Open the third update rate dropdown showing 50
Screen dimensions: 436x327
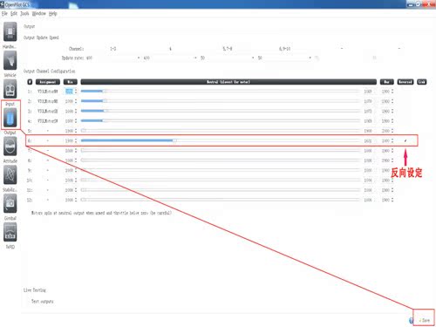point(227,58)
